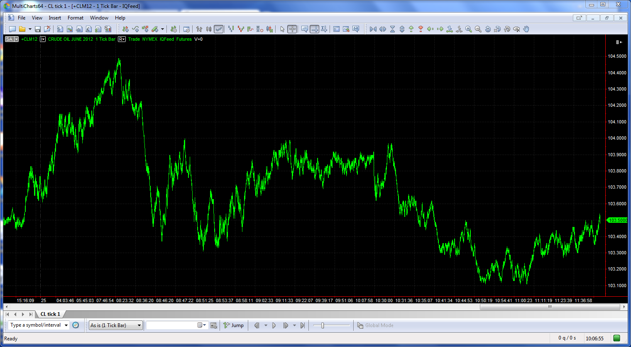The width and height of the screenshot is (631, 347).
Task: Click the Compress Bar Spacing icon
Action: [x=373, y=29]
